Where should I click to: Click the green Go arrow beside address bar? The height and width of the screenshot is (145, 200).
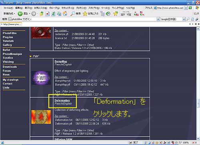(190, 8)
